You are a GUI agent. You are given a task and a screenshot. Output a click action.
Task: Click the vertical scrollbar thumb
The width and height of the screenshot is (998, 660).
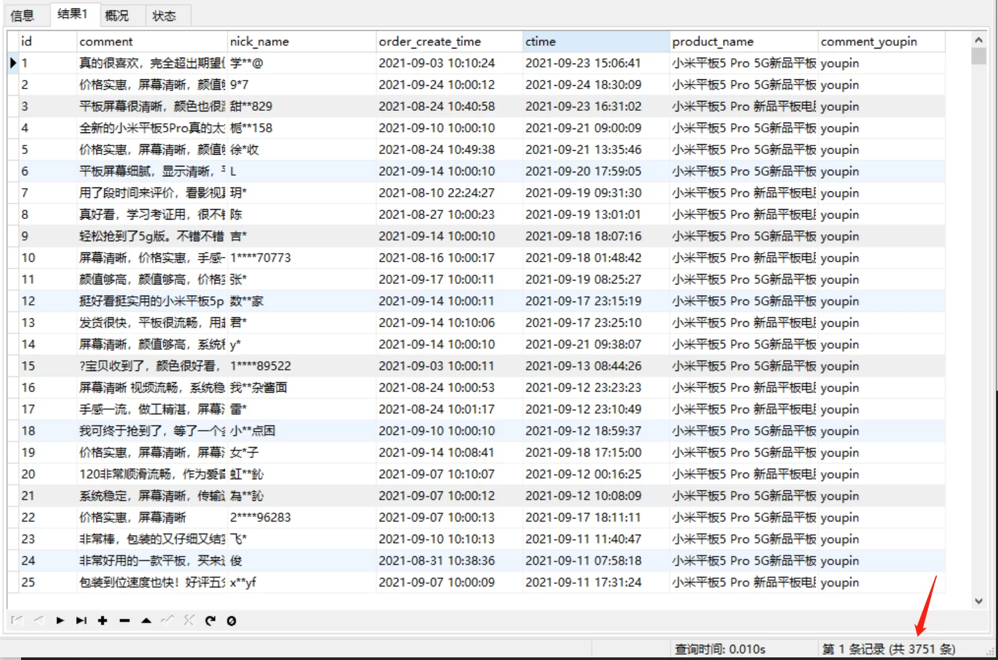point(978,56)
